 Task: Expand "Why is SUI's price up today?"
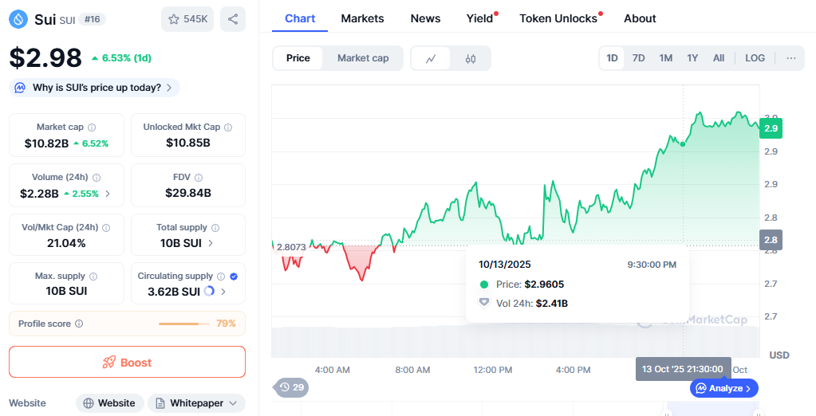tap(94, 88)
